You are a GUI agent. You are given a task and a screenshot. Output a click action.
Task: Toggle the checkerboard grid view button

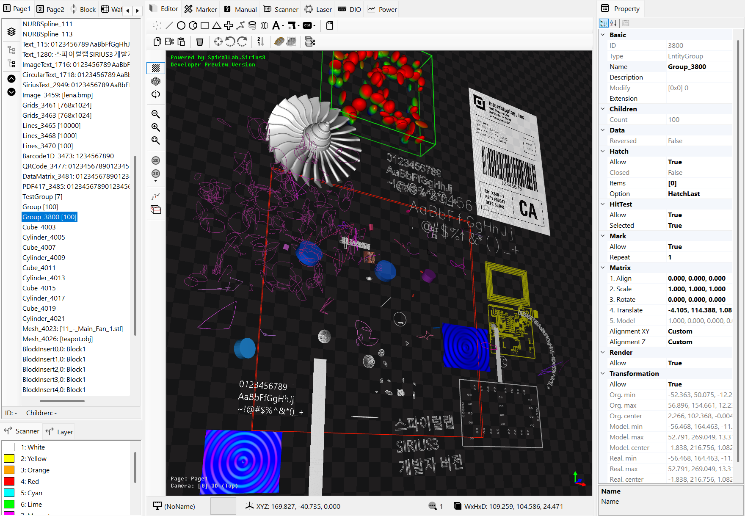pos(156,68)
